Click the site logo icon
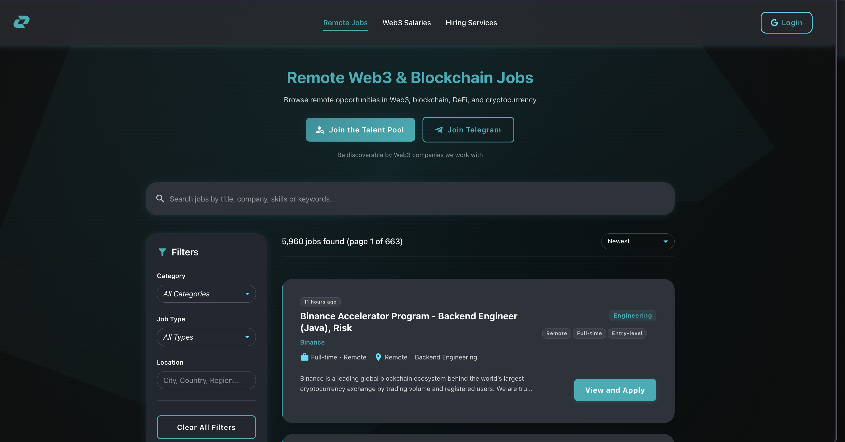This screenshot has height=442, width=845. [x=21, y=22]
